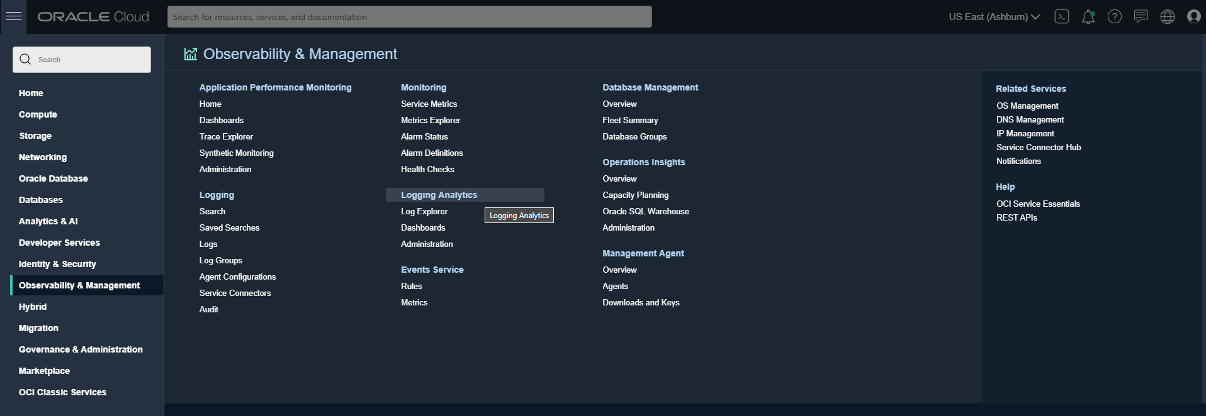Click the hamburger navigation menu icon
This screenshot has height=416, width=1206.
[14, 16]
